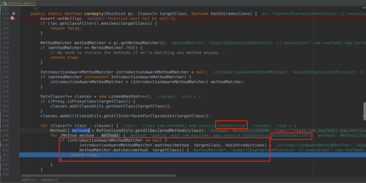Click the Java class icon in the AopUtils tab

4,3
